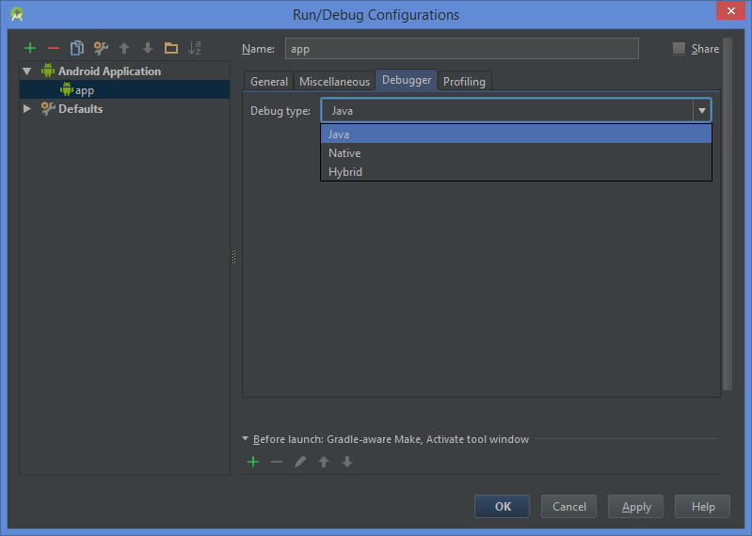Add a before launch task
752x536 pixels.
click(253, 462)
